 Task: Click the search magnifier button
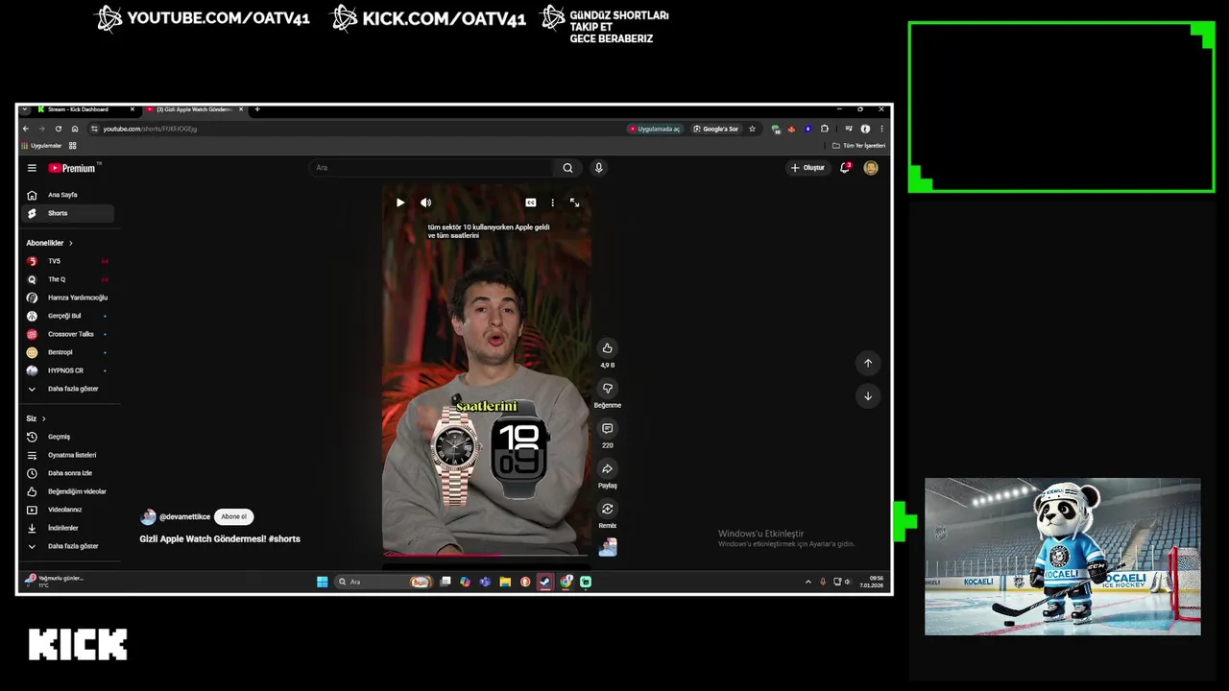pyautogui.click(x=567, y=168)
